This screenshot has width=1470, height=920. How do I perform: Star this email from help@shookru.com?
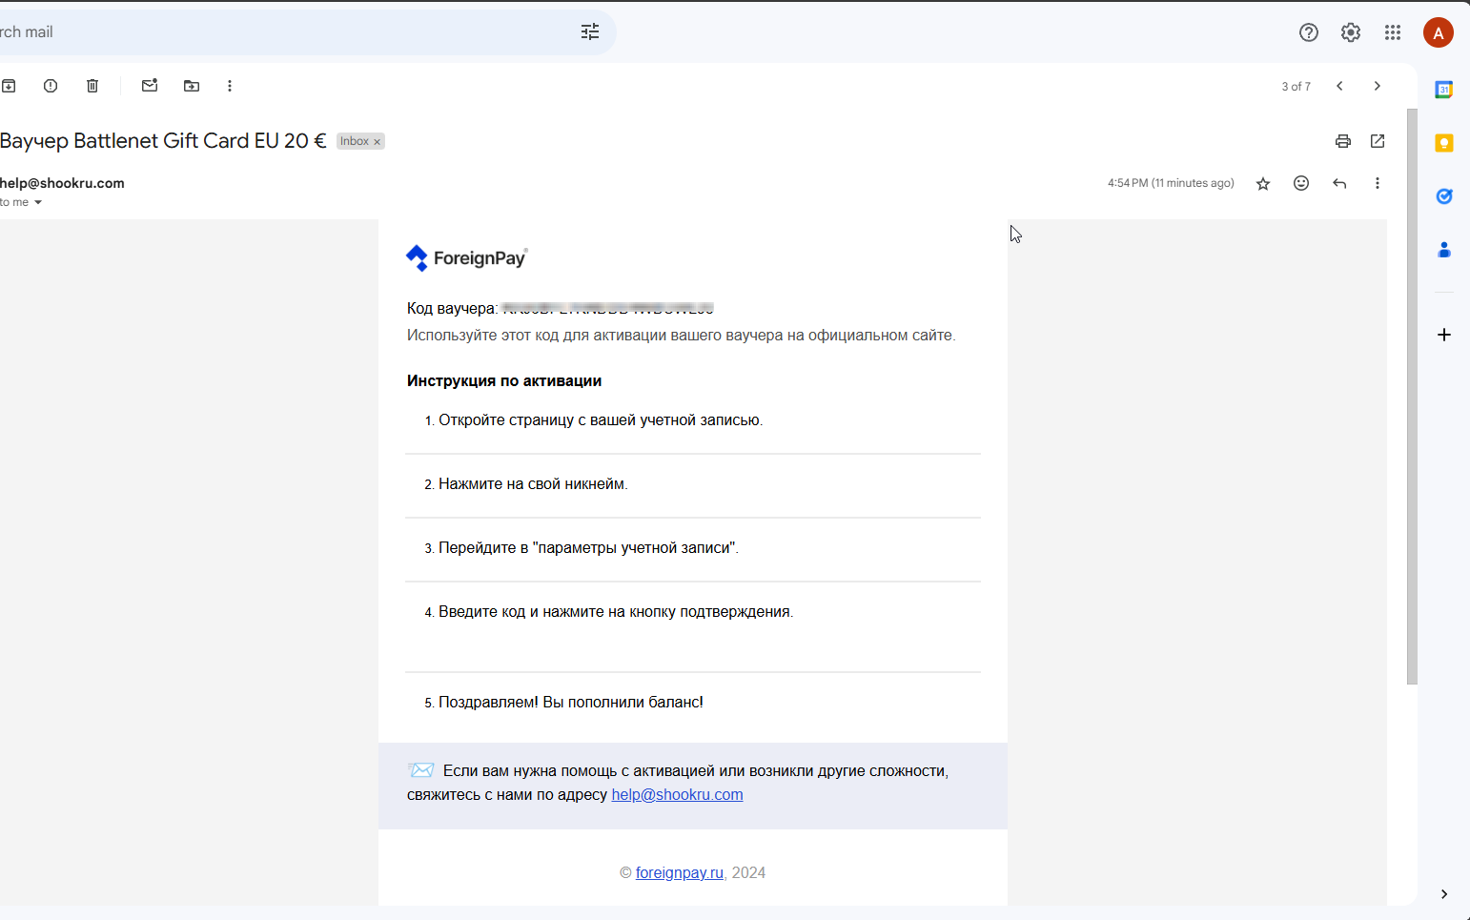1263,184
